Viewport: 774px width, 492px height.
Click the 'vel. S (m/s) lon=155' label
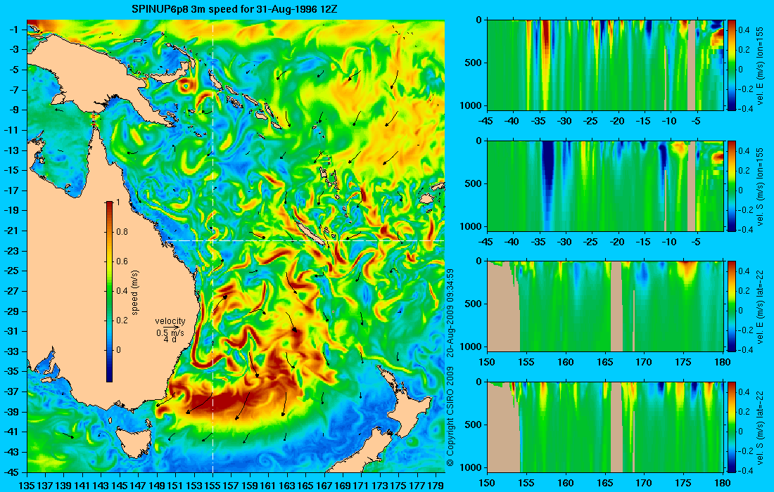(760, 186)
